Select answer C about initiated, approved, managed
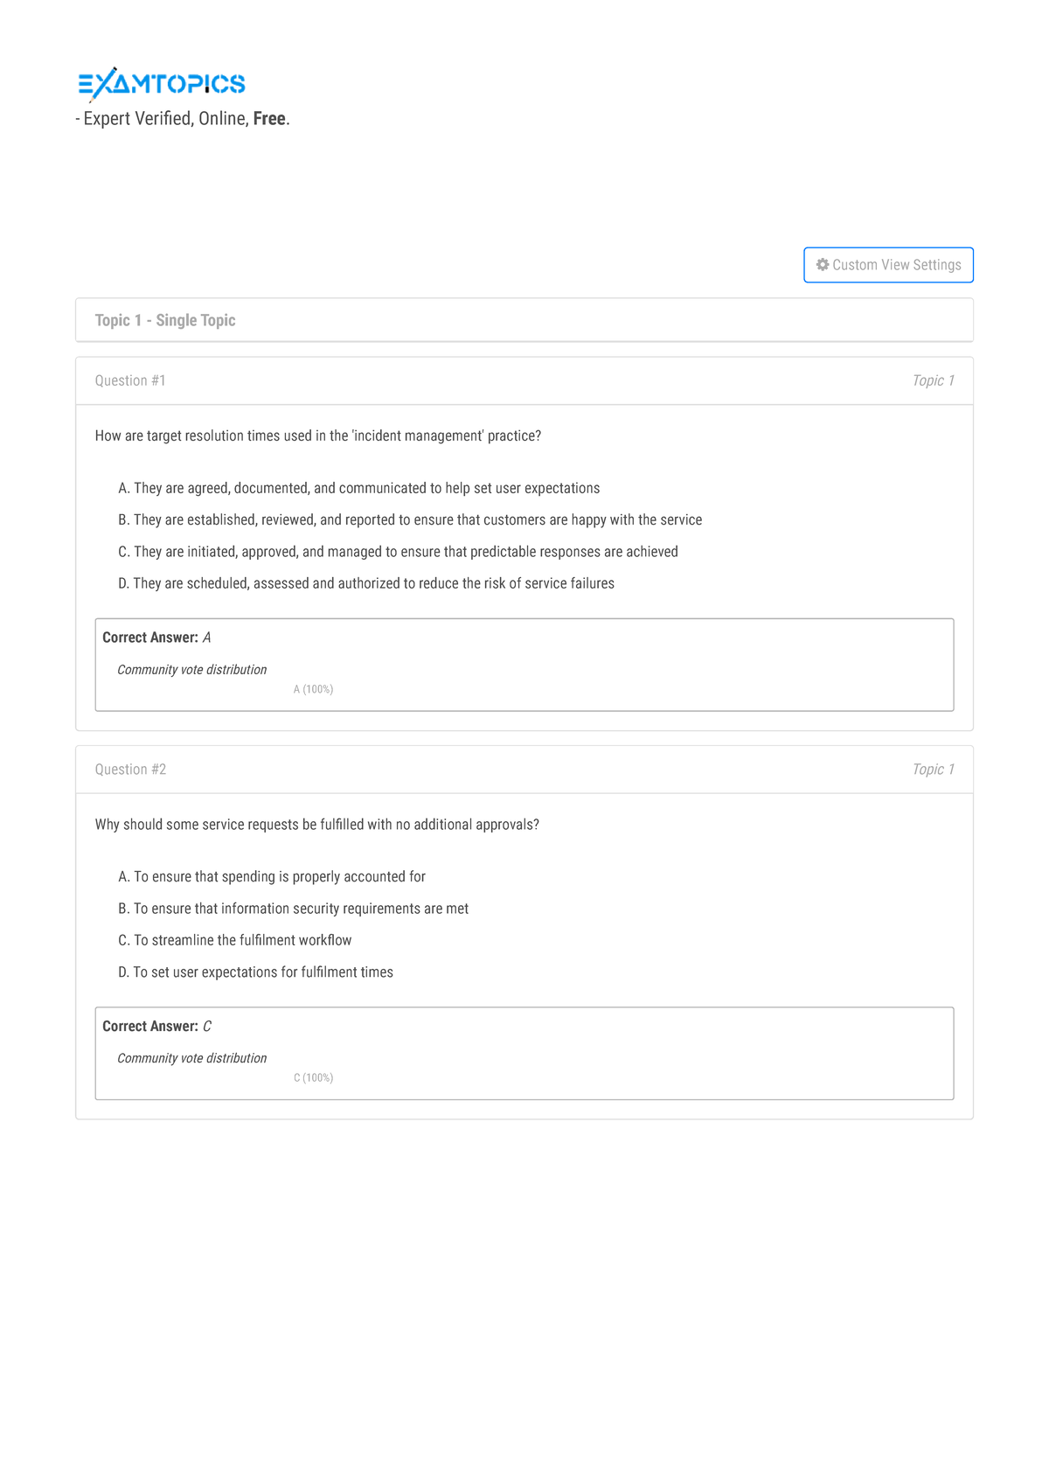 [x=398, y=552]
